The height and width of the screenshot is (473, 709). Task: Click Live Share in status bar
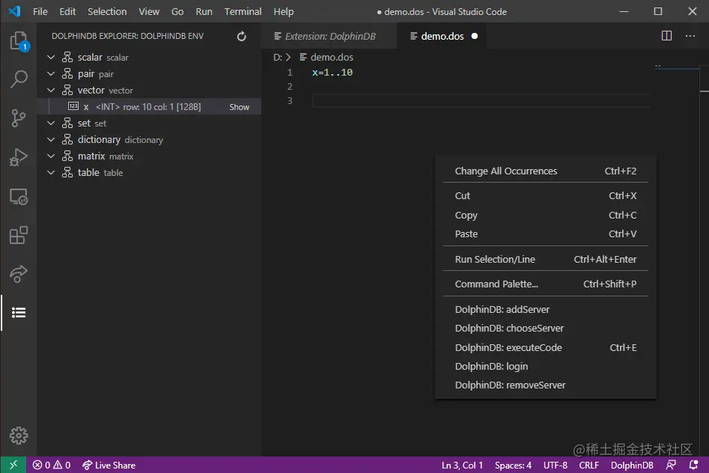tap(109, 465)
